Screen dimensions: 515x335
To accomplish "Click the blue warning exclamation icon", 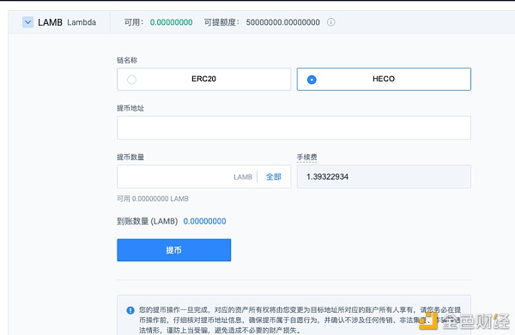I will click(x=130, y=310).
